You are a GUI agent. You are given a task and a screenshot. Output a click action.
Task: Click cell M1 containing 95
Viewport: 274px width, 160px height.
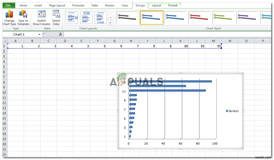coord(213,46)
